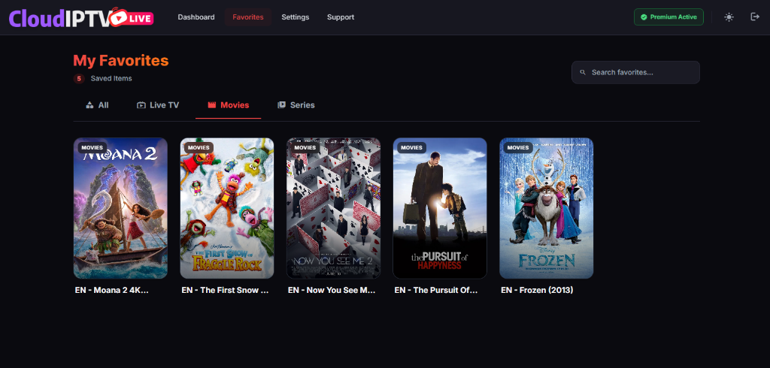
Task: Click the search magnifier icon
Action: [x=583, y=73]
